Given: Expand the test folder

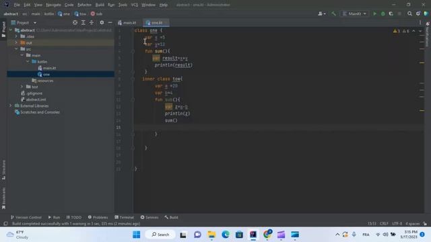Looking at the screenshot, I should (22, 87).
